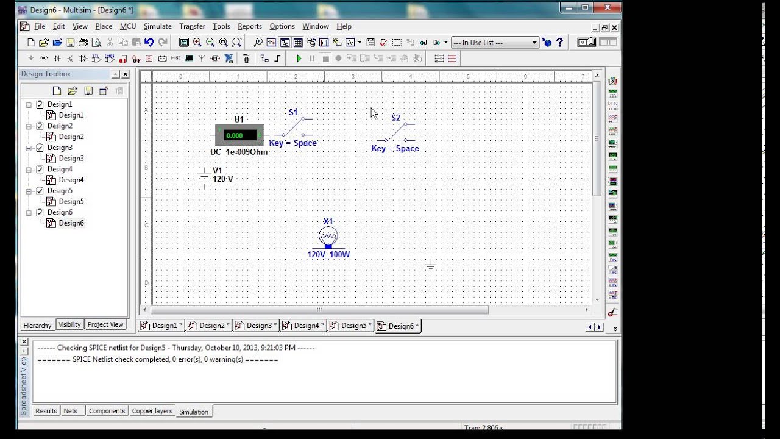Switch to the Design3 document tab
The image size is (780, 439).
(x=256, y=326)
